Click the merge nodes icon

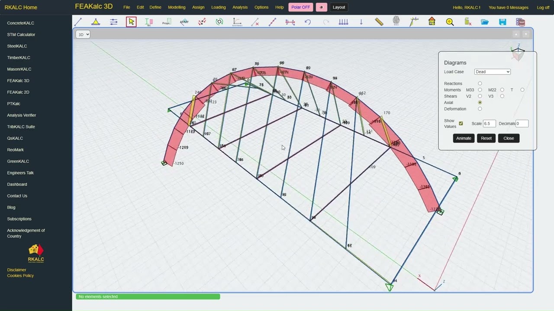[202, 22]
